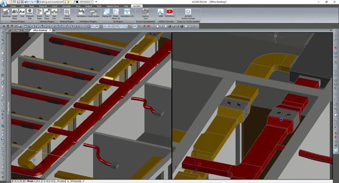Select the Flex Pipes tool
339x183 pixels.
pyautogui.click(x=47, y=14)
